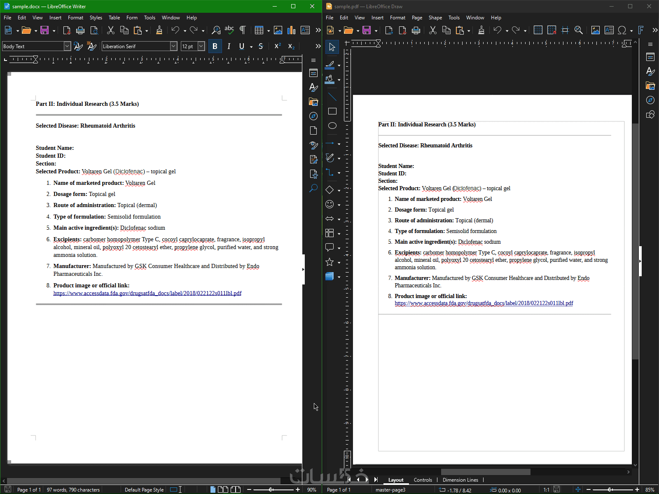Viewport: 659px width, 494px height.
Task: Insert a chart in Writer document
Action: coord(291,30)
